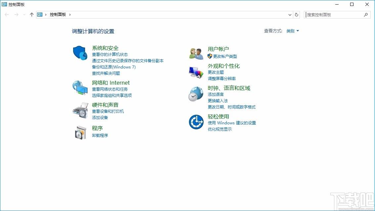Click the 外观和个性化 monitor icon
This screenshot has width=375, height=211.
click(x=196, y=72)
